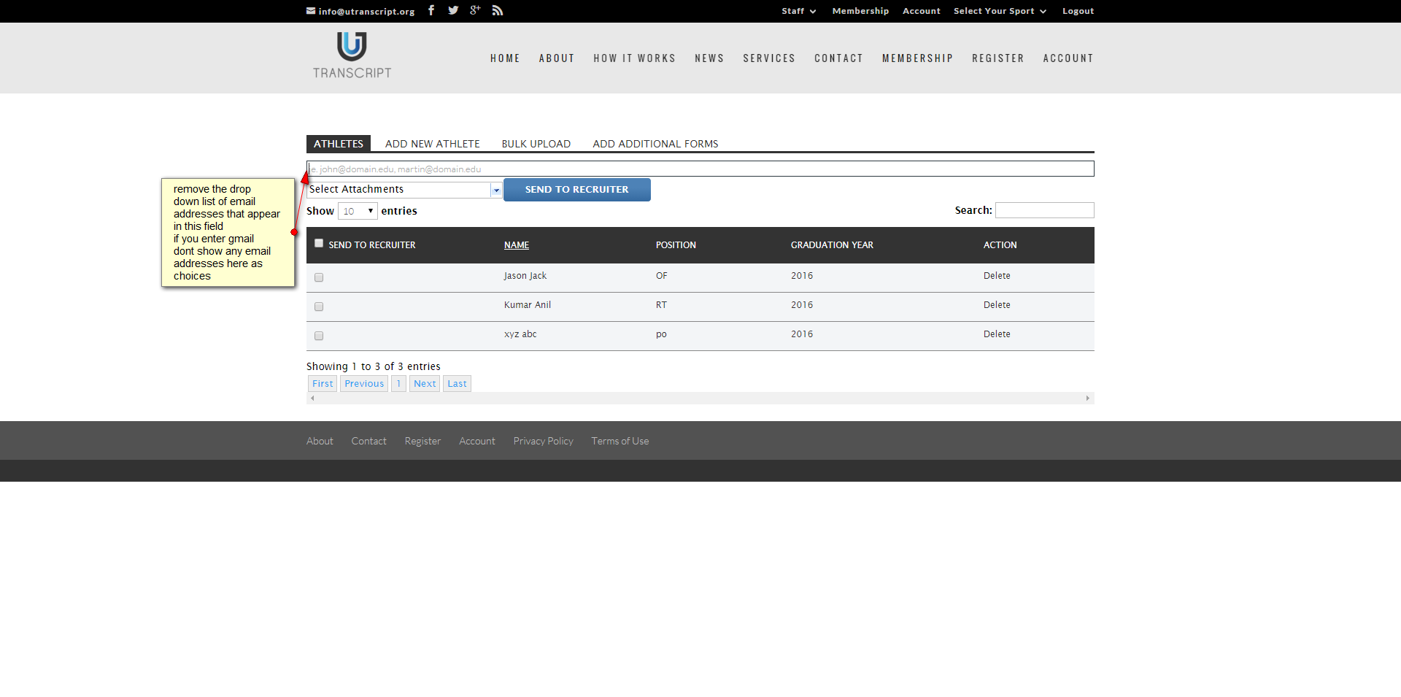Open the Facebook social icon
Image resolution: width=1401 pixels, height=697 pixels.
point(431,10)
